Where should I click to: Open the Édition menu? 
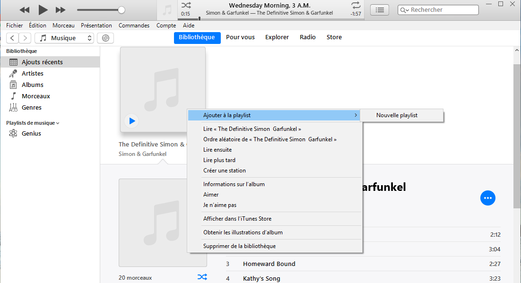click(x=37, y=25)
